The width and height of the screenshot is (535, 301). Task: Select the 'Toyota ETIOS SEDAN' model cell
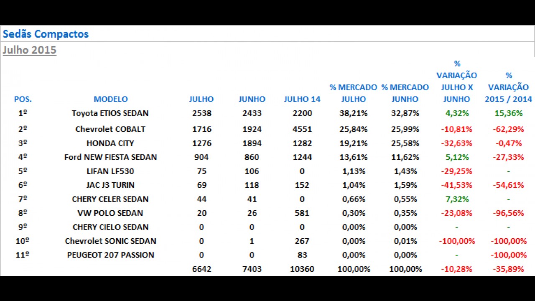[x=110, y=113]
